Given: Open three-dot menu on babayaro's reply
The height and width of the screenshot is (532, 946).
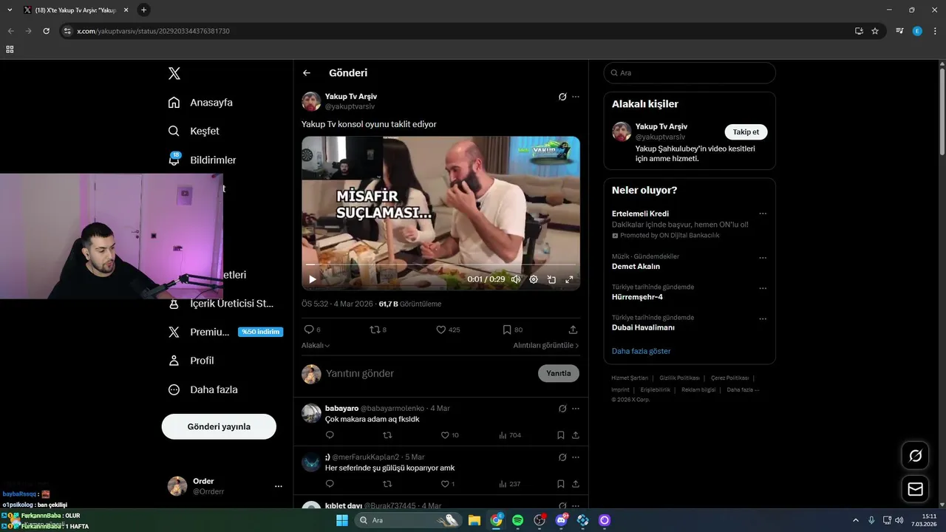Looking at the screenshot, I should tap(576, 408).
